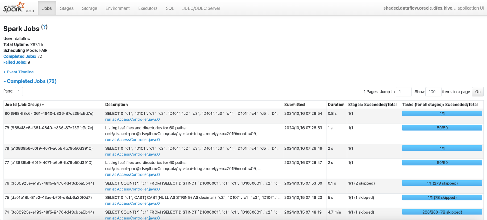Click the 2024/10/15 07:53:00 submitted time
487x220 pixels.
click(x=303, y=183)
